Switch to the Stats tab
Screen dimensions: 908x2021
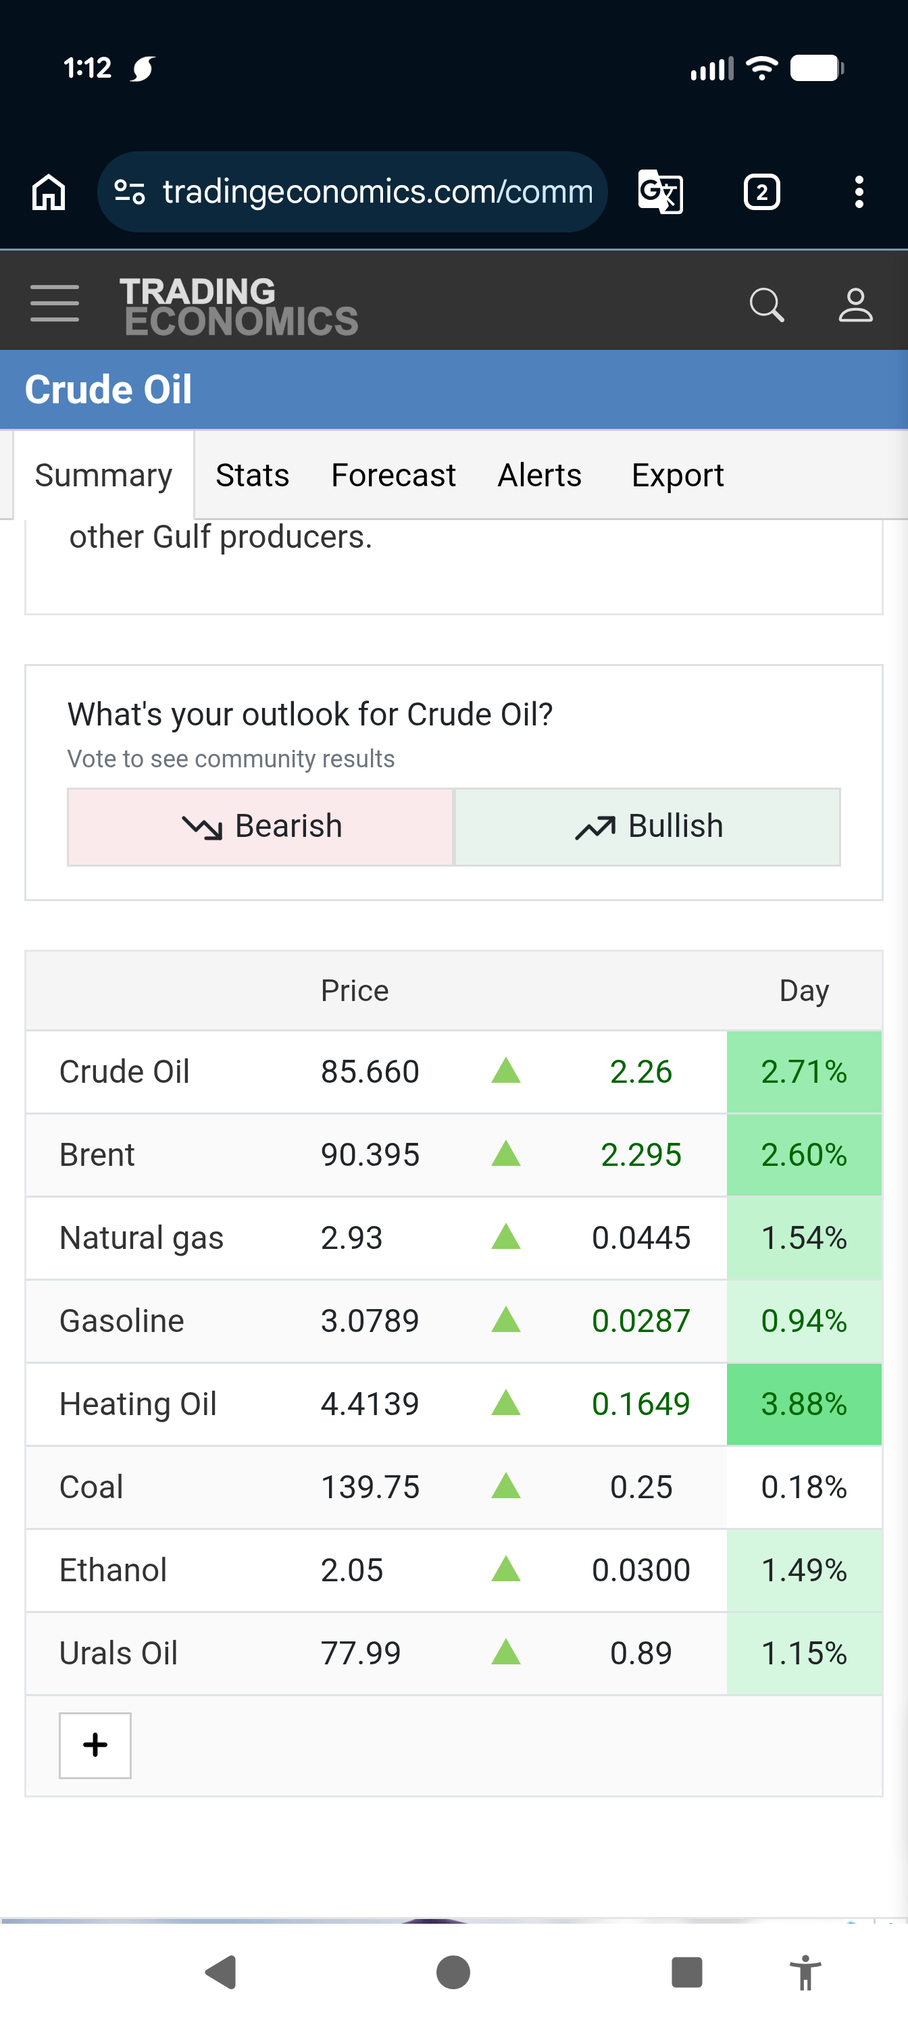pos(253,476)
